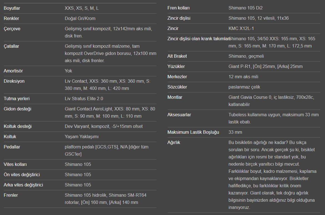This screenshot has height=215, width=325.
Task: Select the 'Çerçeve' label
Action: click(12, 29)
